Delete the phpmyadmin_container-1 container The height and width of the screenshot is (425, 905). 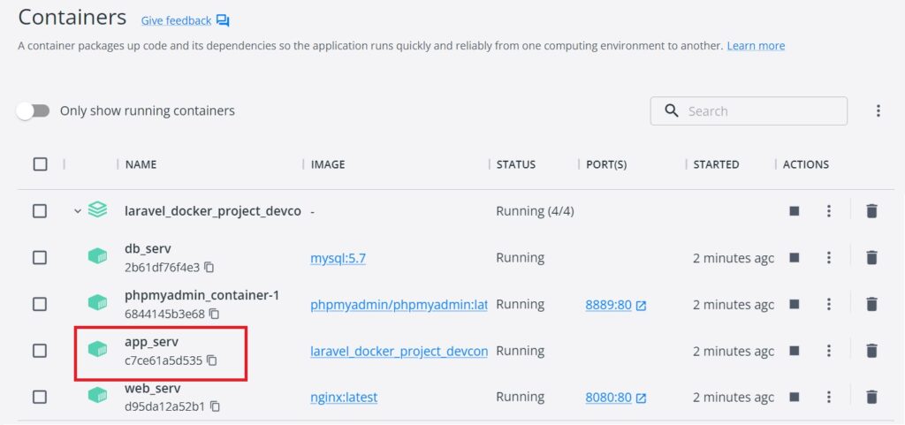point(871,304)
